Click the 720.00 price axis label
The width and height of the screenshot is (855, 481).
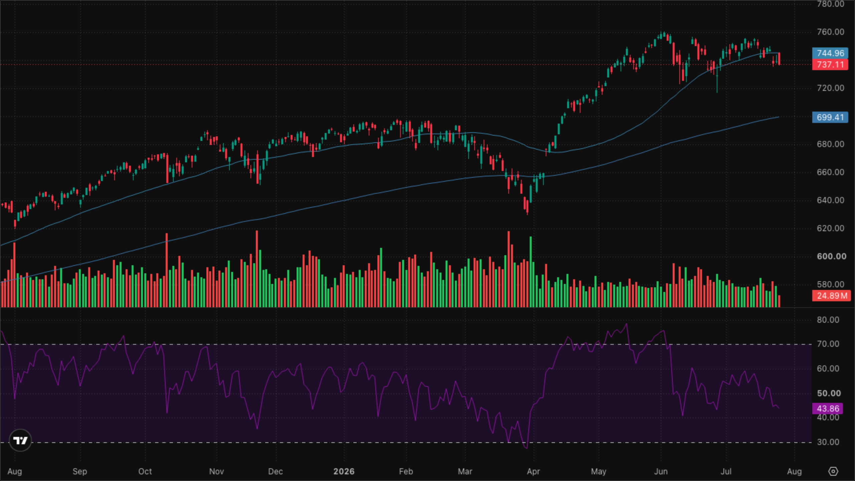coord(830,88)
